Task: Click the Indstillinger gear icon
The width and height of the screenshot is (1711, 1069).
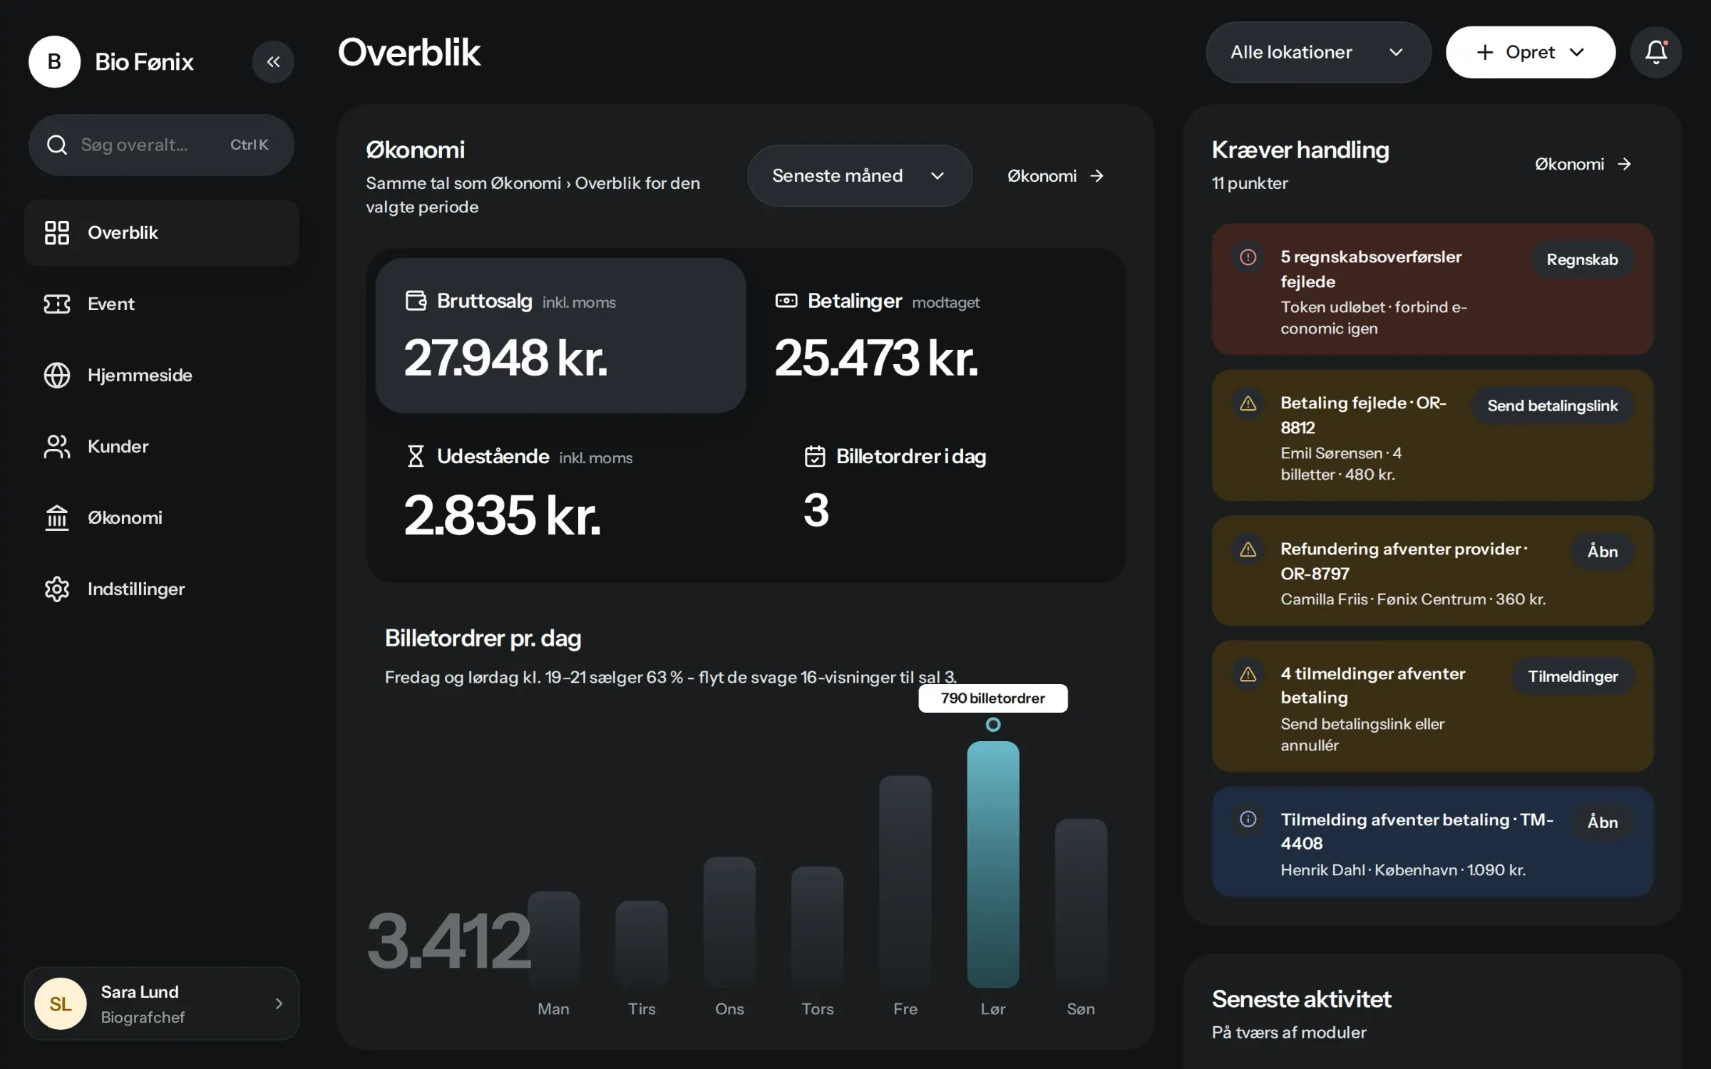Action: (x=57, y=589)
